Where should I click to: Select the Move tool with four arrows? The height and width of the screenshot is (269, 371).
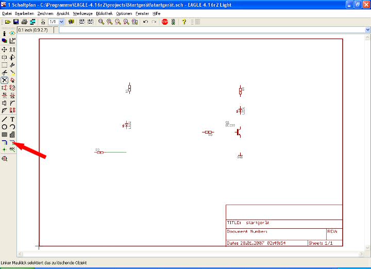point(5,49)
